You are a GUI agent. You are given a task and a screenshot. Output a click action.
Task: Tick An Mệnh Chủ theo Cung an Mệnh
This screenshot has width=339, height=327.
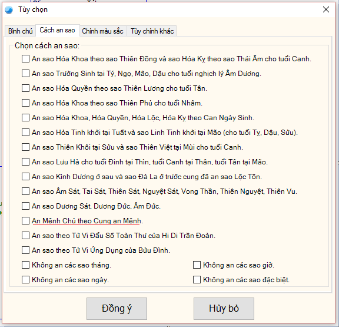pos(25,221)
